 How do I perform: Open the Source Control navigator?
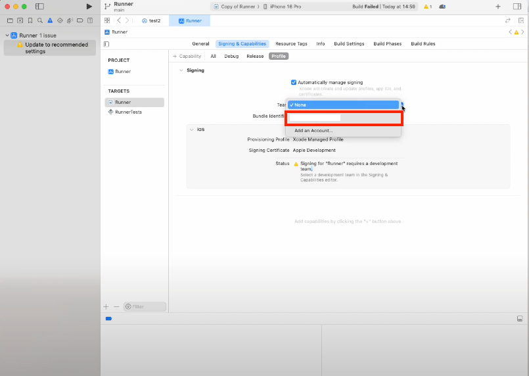[x=20, y=20]
